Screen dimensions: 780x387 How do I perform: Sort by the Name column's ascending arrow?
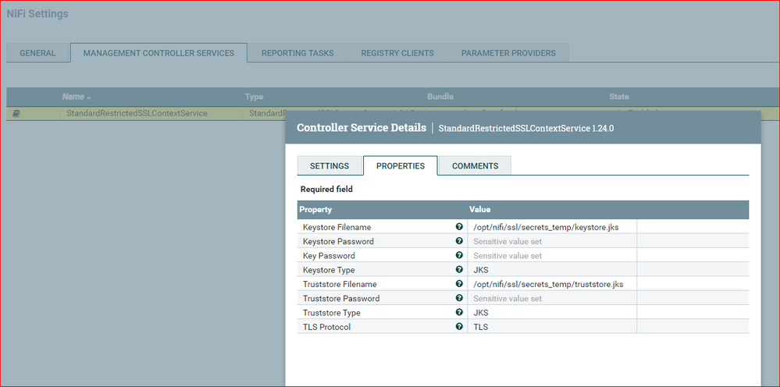[88, 98]
